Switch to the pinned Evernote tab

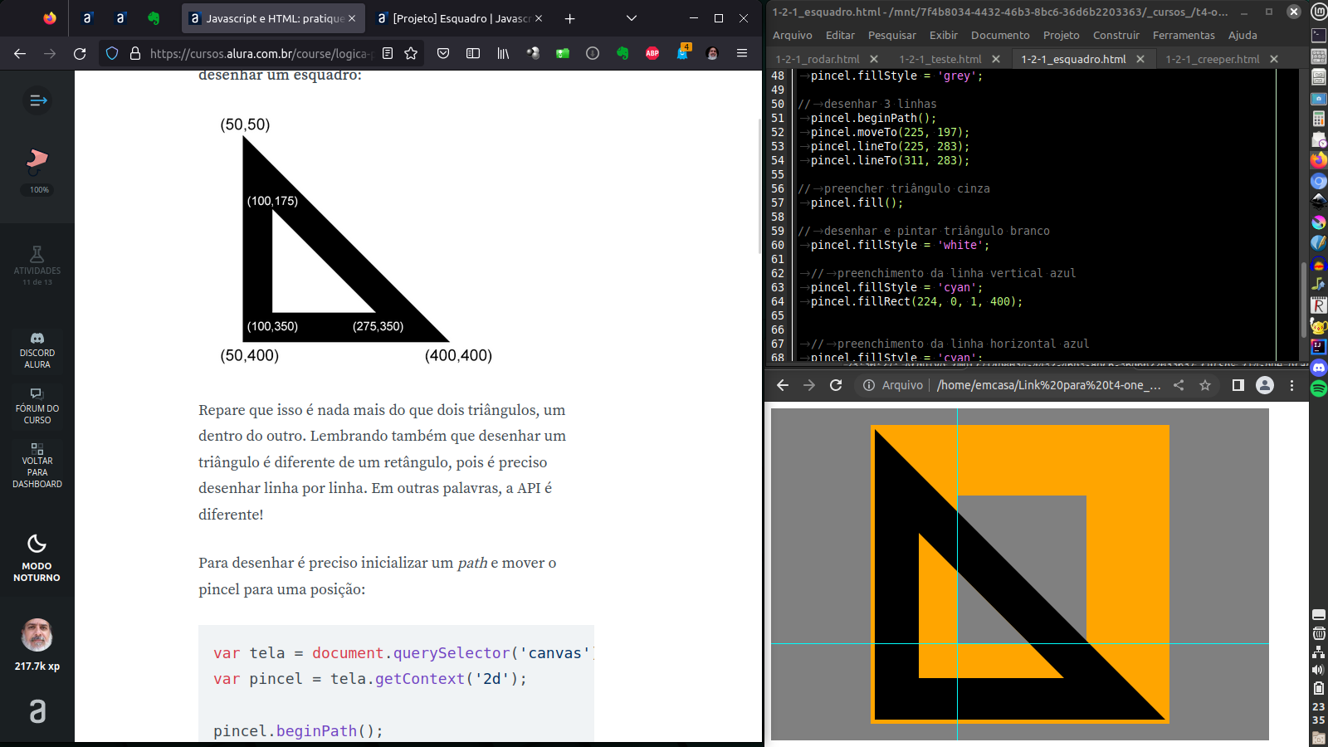[x=154, y=18]
